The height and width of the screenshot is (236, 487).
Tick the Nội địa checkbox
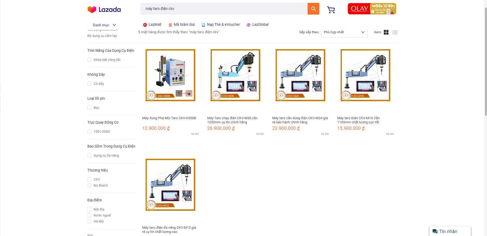click(x=89, y=209)
